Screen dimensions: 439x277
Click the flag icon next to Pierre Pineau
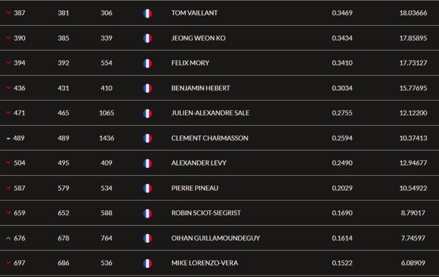[x=147, y=188]
